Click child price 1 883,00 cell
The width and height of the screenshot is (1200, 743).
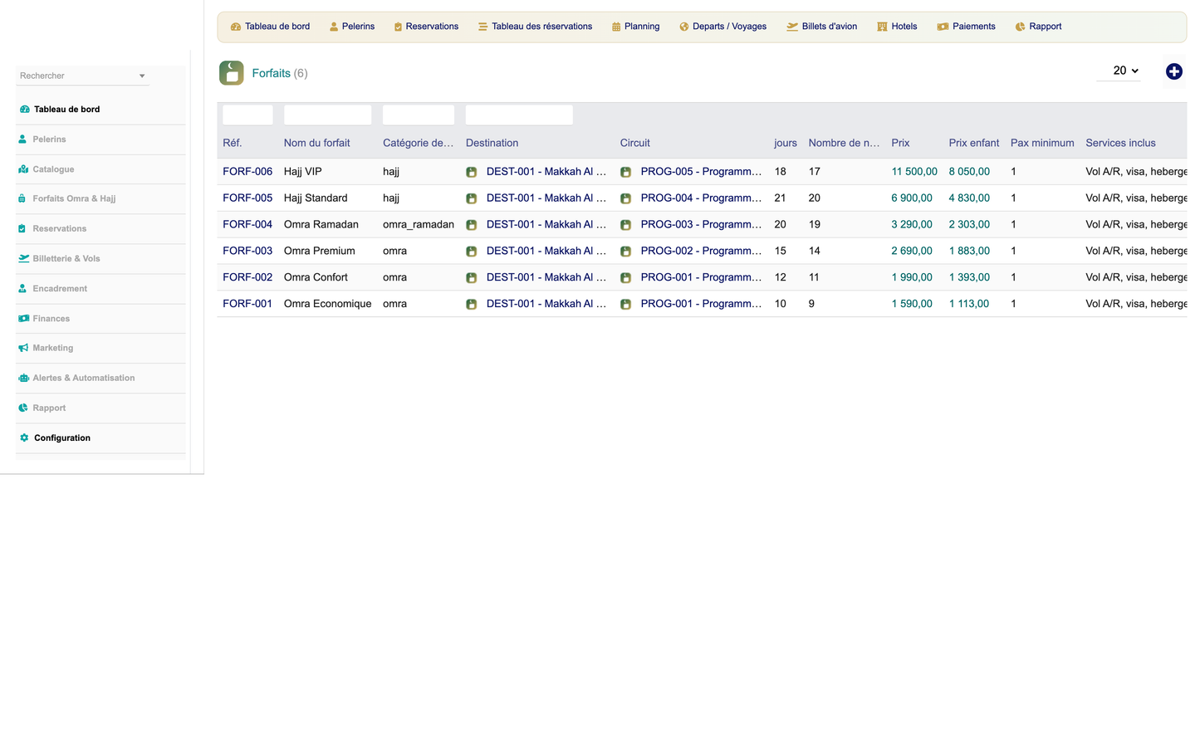[x=969, y=251]
